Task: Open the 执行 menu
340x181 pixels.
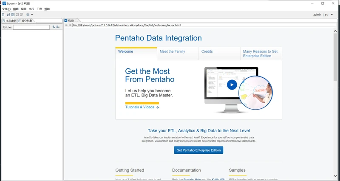Action: [31, 9]
